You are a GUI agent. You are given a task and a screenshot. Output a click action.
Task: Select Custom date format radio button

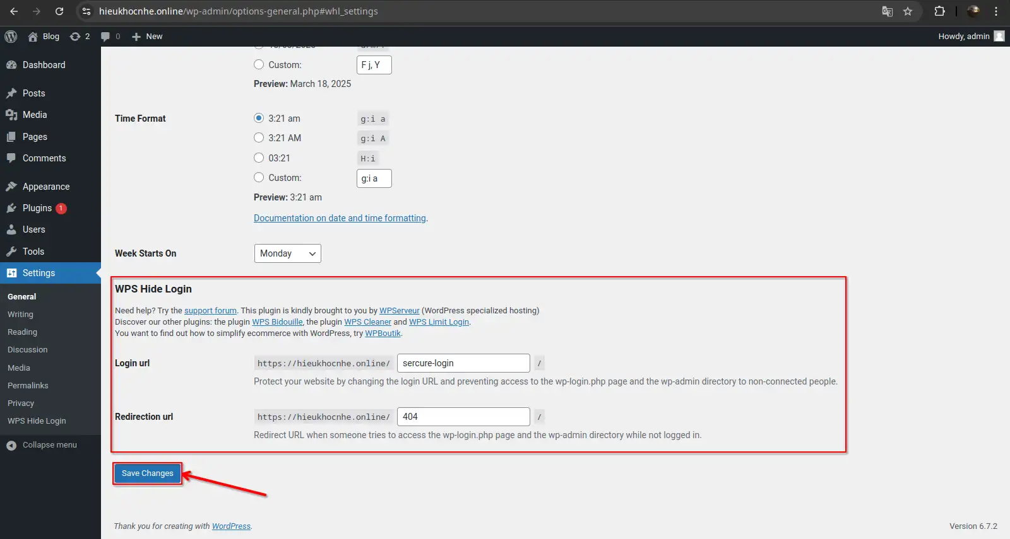(259, 64)
